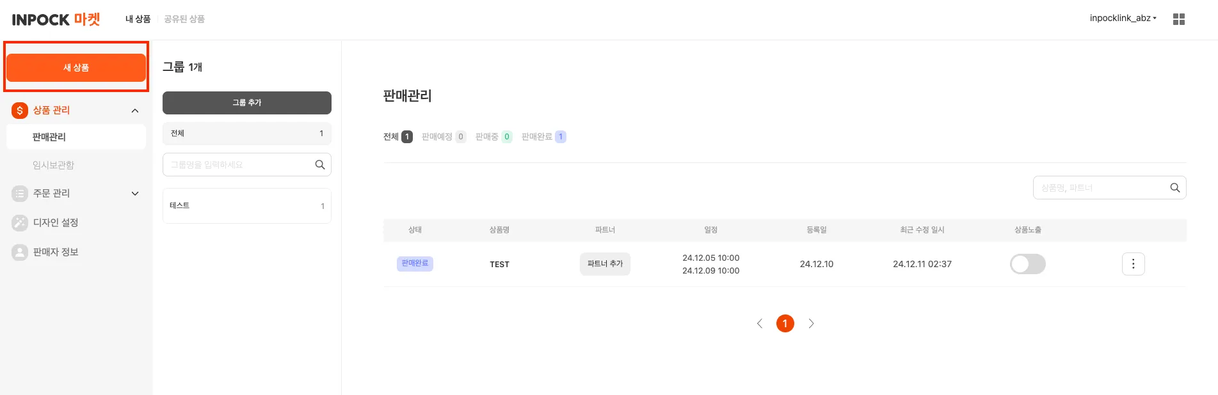Click the 그룹 추가 button
1218x395 pixels.
pos(246,103)
